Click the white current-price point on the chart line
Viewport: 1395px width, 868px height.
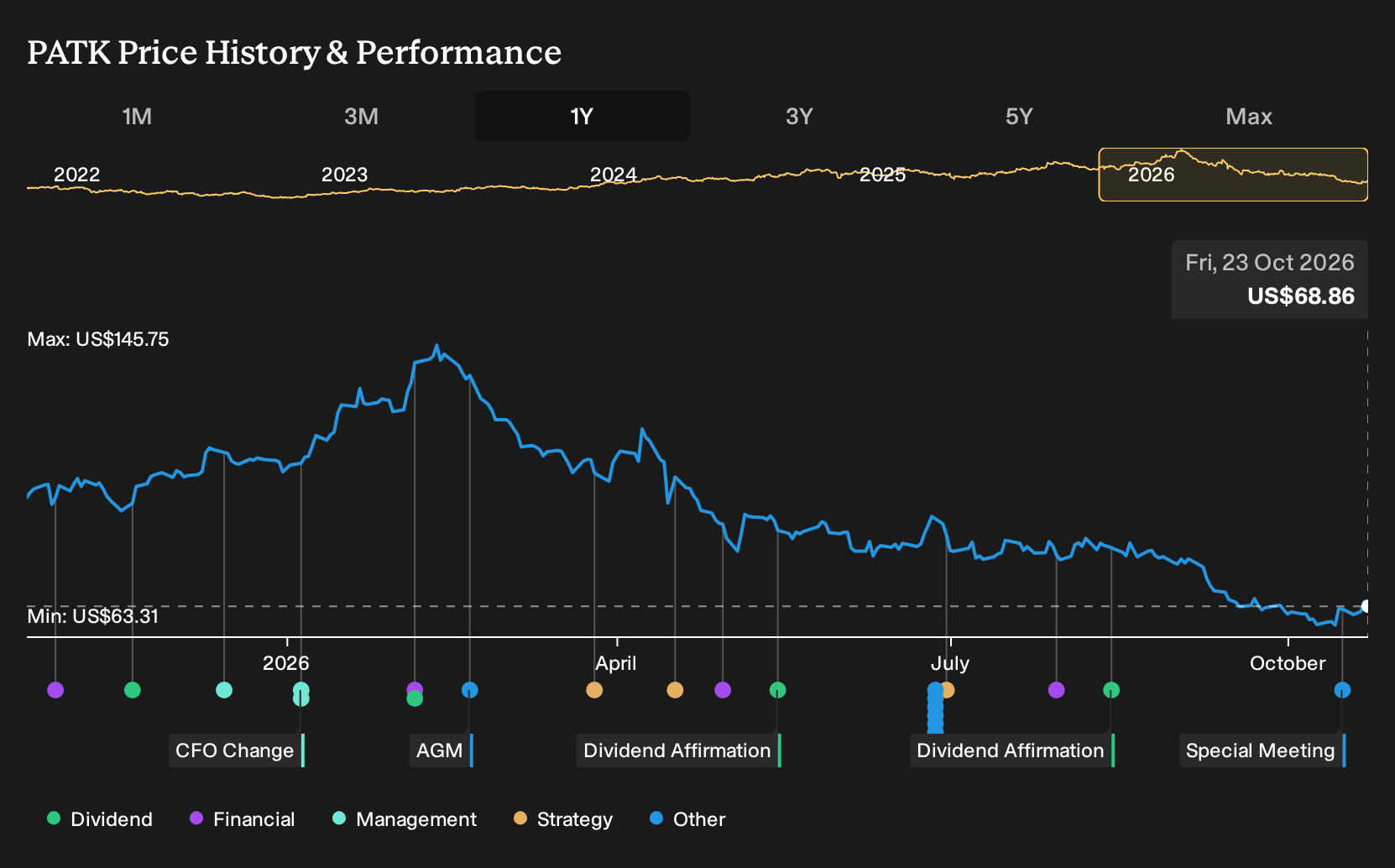pyautogui.click(x=1366, y=606)
